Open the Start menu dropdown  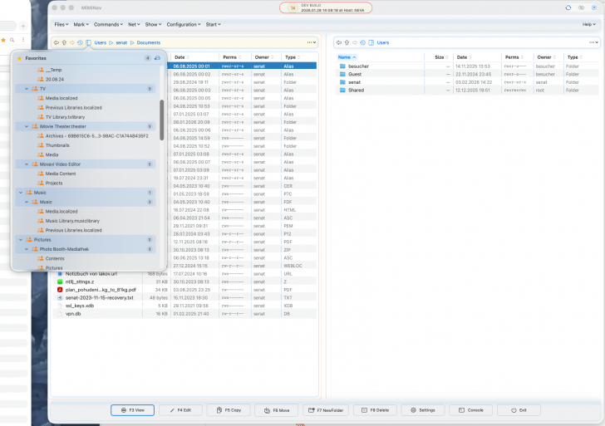point(213,24)
